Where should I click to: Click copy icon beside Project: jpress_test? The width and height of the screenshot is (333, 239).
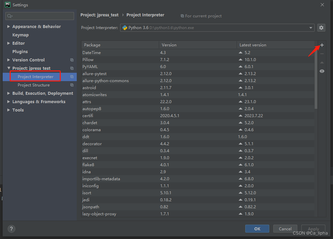tap(72, 68)
